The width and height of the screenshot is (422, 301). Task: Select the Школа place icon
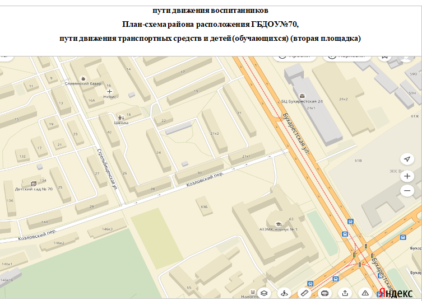[121, 117]
